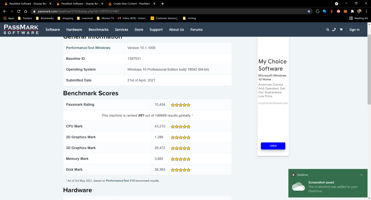Select the 3D Graphics Mark value 29,472
The image size is (371, 200).
[160, 148]
